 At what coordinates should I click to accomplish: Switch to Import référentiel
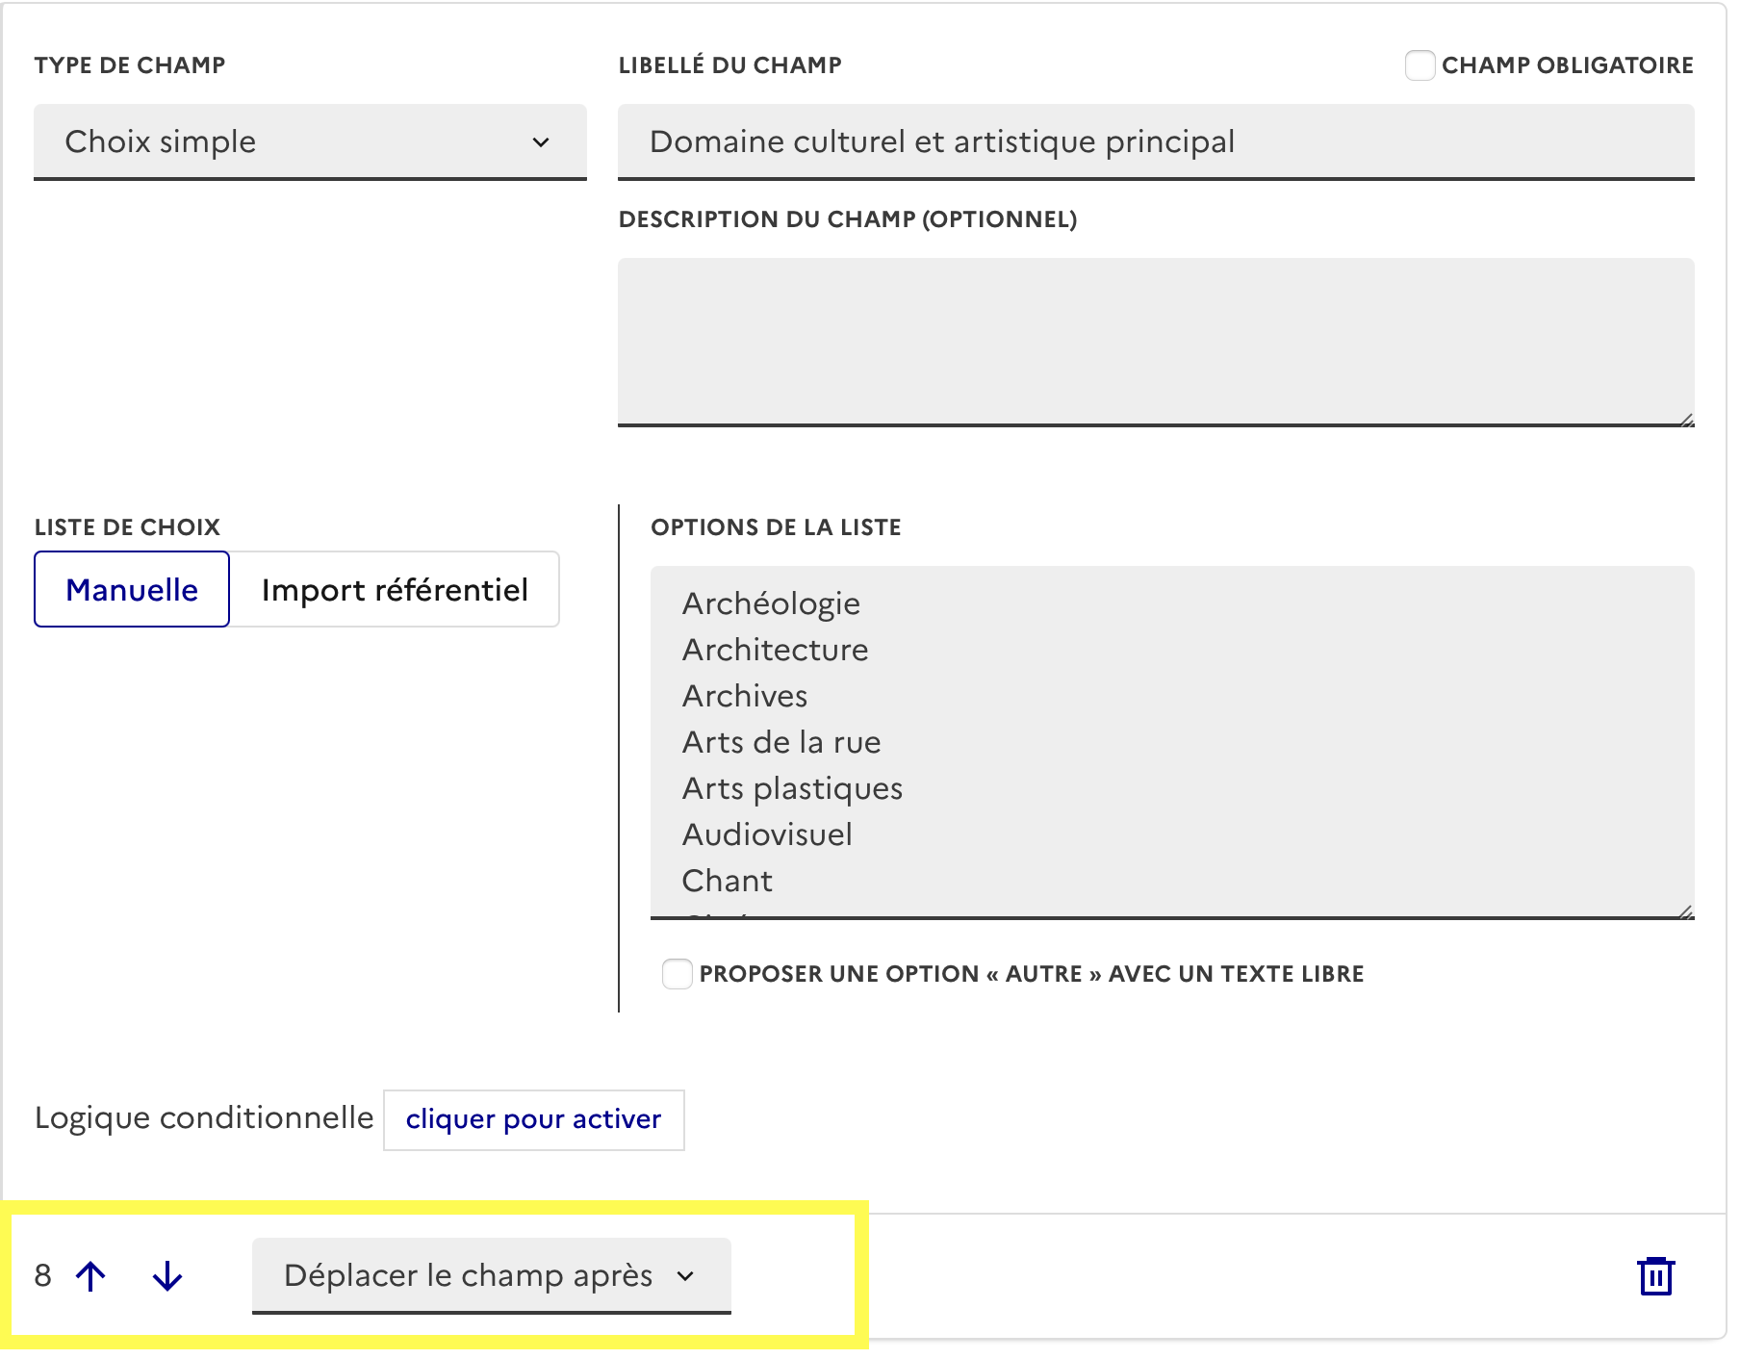[x=395, y=590]
